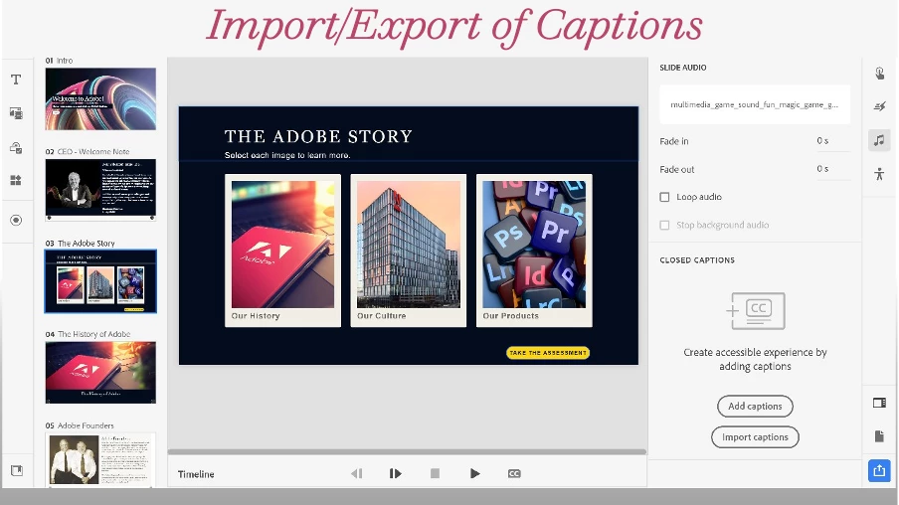Select the Text tool in left toolbar
The width and height of the screenshot is (899, 505).
pyautogui.click(x=16, y=80)
